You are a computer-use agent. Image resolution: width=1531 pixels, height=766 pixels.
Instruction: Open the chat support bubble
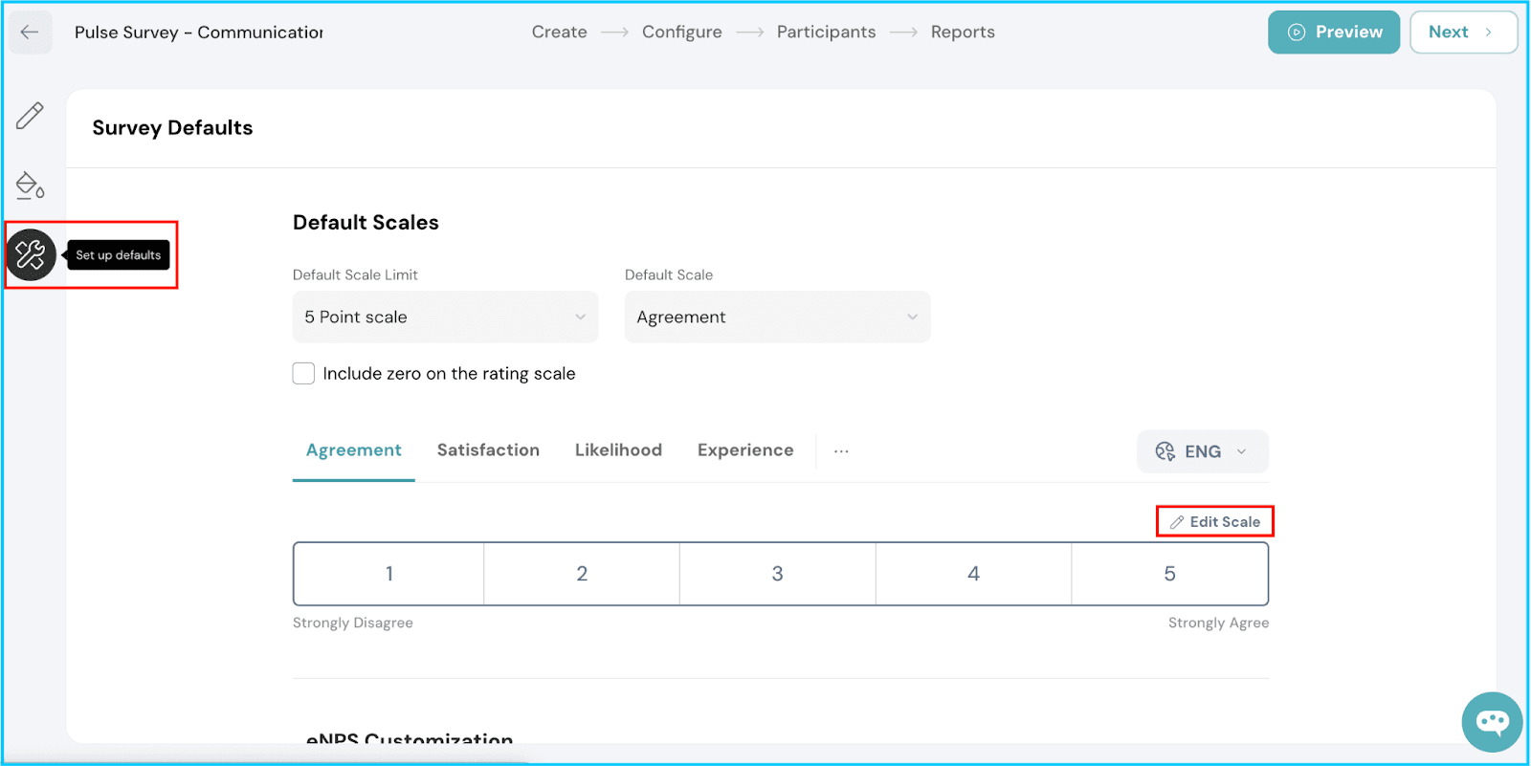1492,722
